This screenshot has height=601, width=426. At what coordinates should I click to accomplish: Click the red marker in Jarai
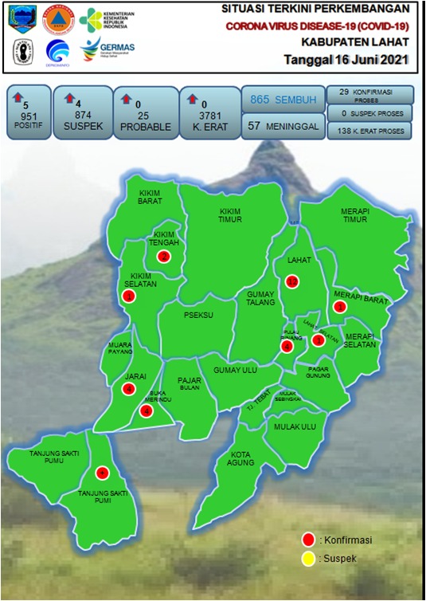pos(129,389)
